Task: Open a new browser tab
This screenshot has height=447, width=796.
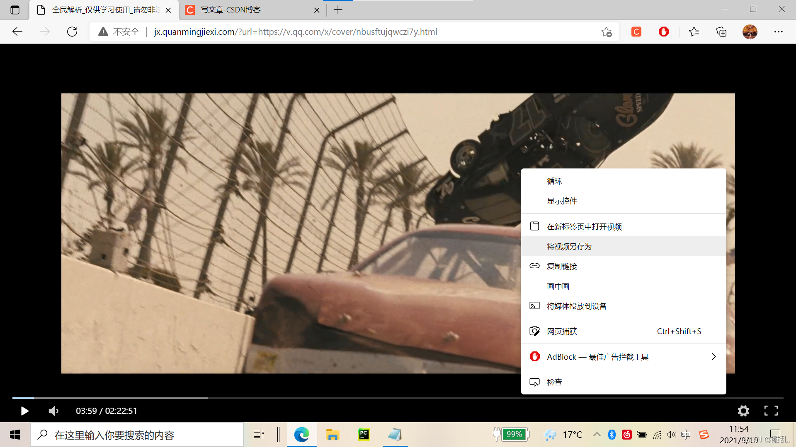Action: 338,10
